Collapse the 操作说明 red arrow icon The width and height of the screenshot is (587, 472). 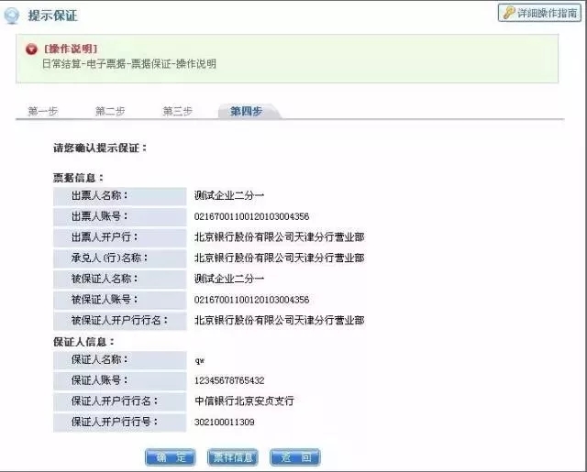click(x=31, y=49)
